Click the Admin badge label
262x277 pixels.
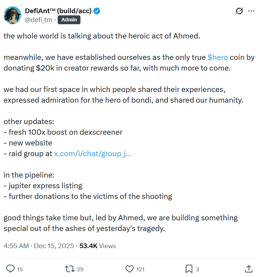69,20
